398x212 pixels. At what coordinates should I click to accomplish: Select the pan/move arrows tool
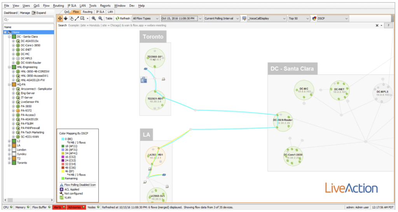pyautogui.click(x=60, y=18)
